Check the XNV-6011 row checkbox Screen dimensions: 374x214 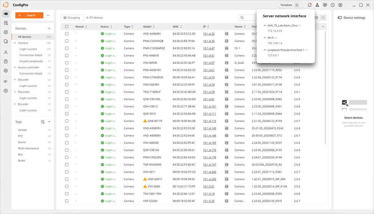tap(67, 172)
